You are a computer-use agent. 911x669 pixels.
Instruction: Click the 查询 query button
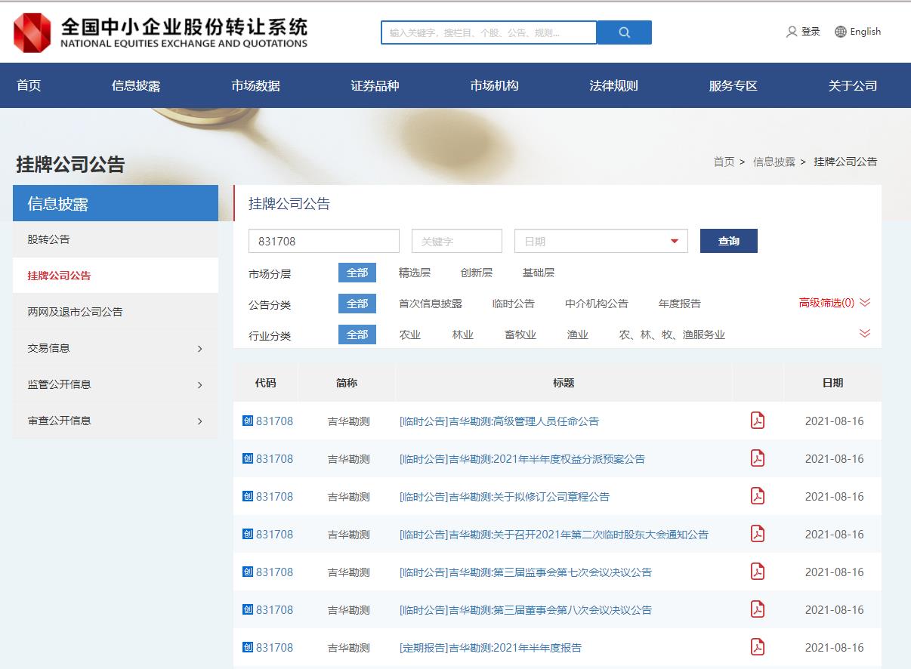coord(728,241)
